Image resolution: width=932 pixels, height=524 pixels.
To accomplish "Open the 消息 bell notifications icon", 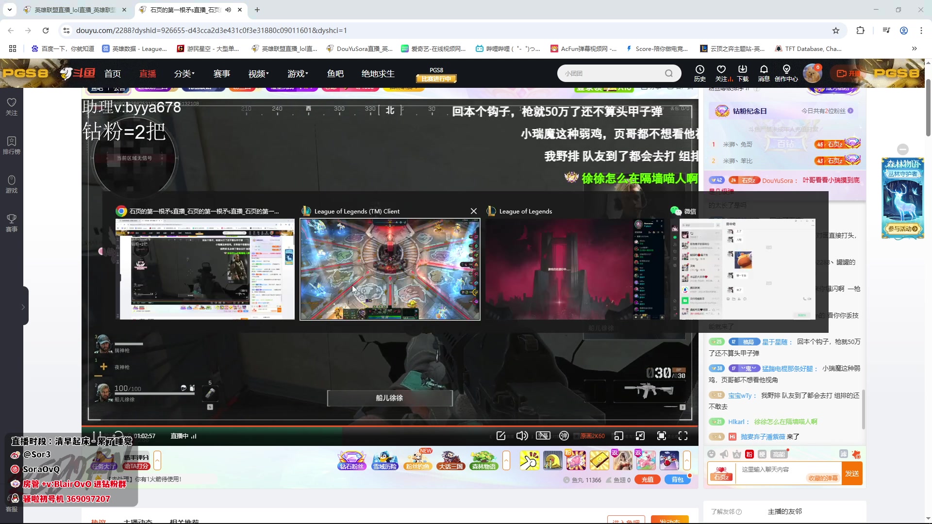I will point(764,69).
